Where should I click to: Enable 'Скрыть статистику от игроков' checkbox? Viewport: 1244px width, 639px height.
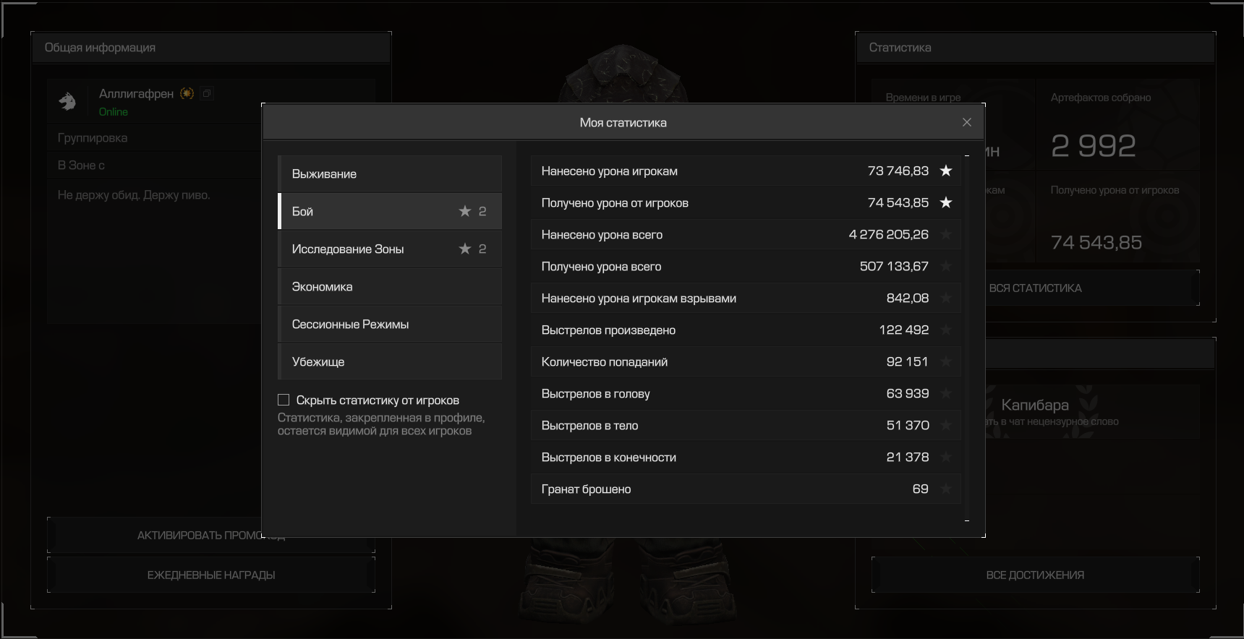point(284,400)
